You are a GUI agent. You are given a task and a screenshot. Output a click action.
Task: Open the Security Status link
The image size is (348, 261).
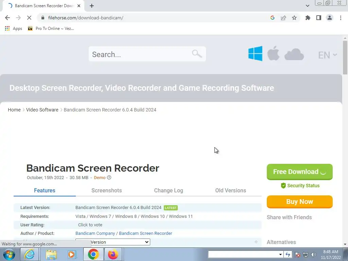coord(300,186)
